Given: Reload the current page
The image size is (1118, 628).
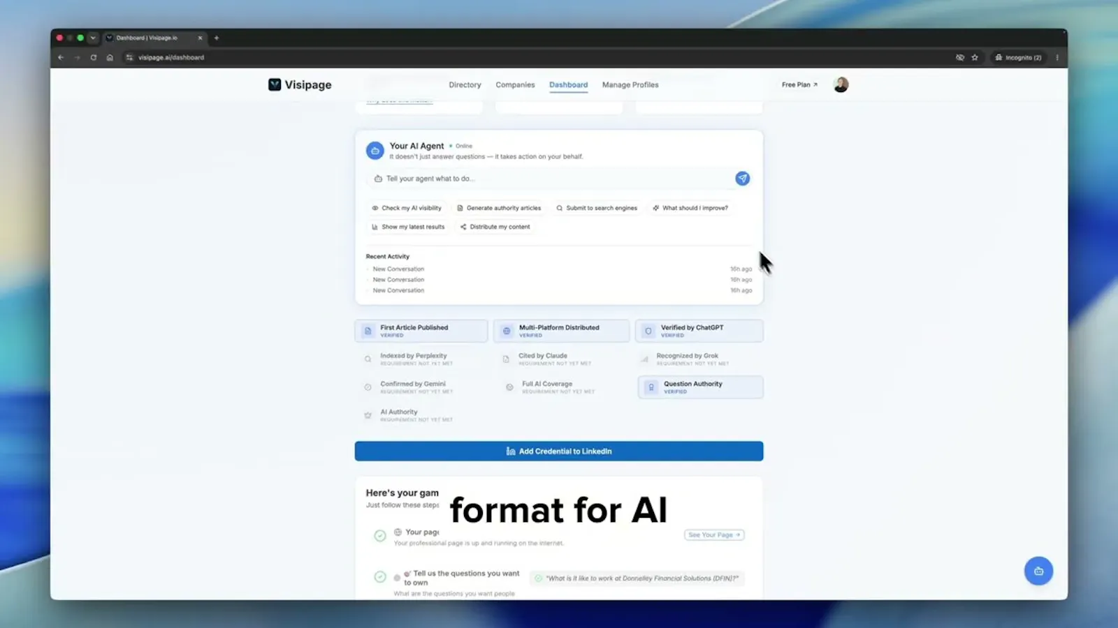Looking at the screenshot, I should click(93, 57).
